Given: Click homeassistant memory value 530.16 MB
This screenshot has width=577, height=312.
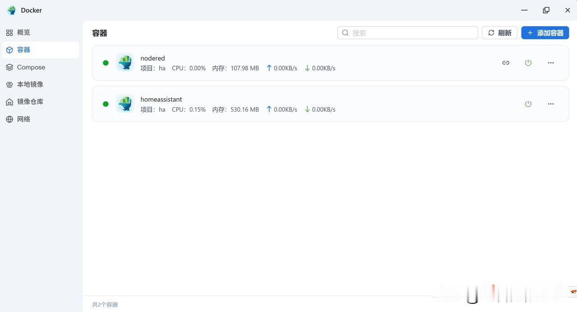Looking at the screenshot, I should 245,109.
